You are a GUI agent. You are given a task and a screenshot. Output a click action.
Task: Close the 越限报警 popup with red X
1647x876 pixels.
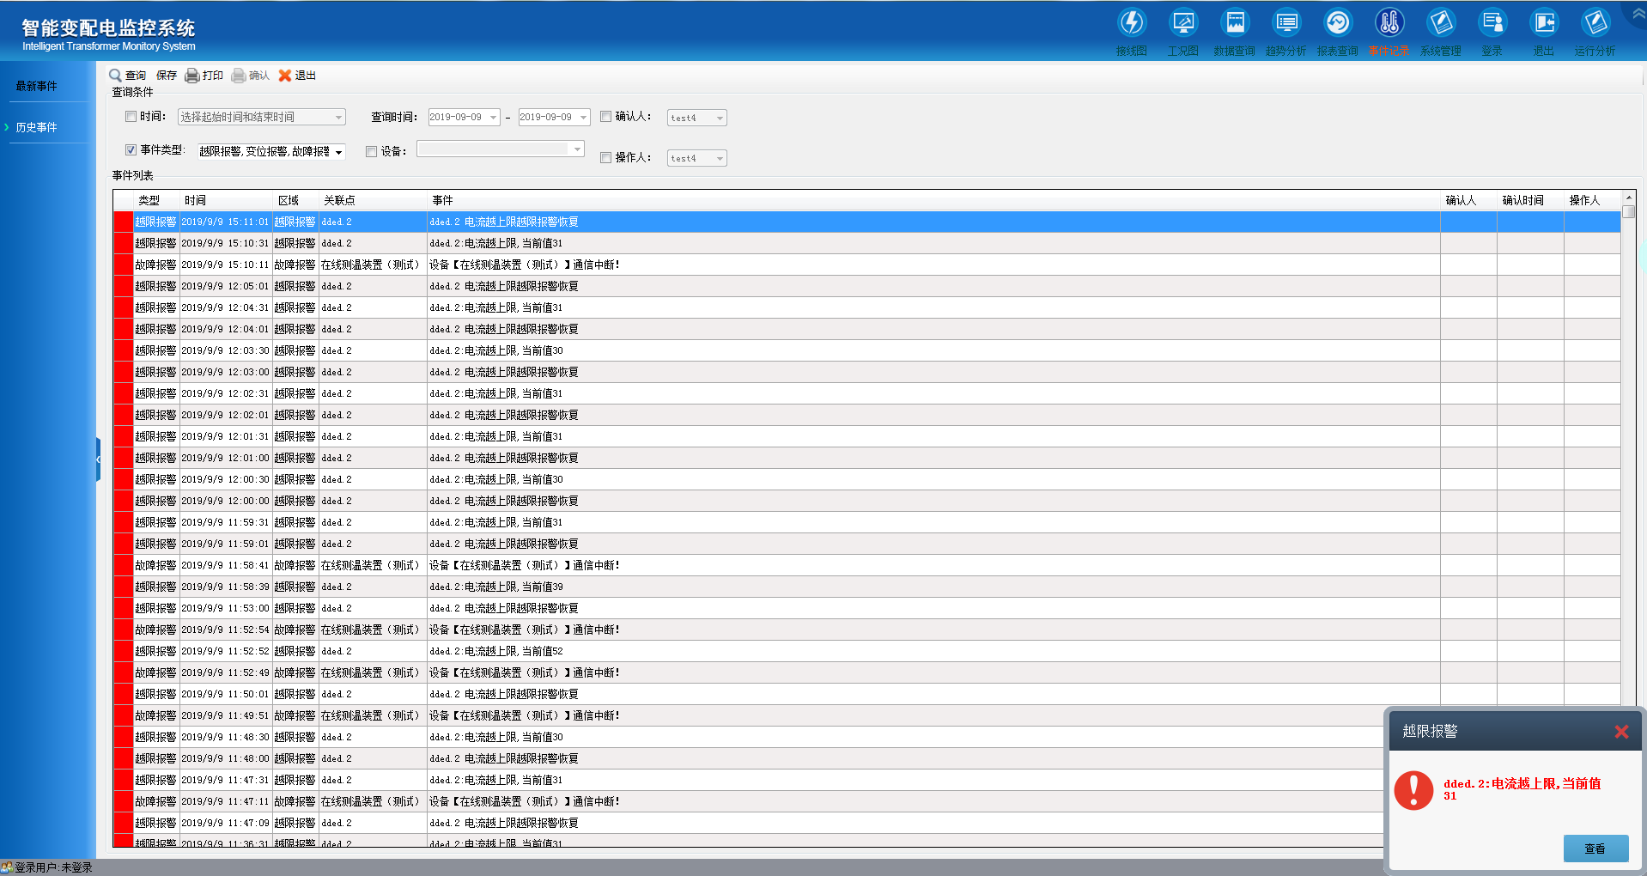click(x=1621, y=732)
